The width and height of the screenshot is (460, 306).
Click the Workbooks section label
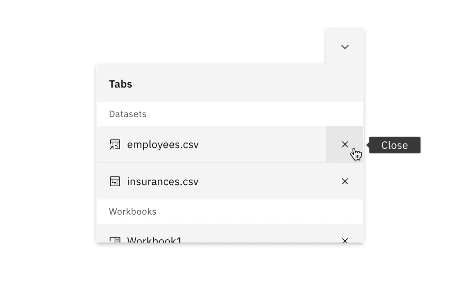coord(133,211)
